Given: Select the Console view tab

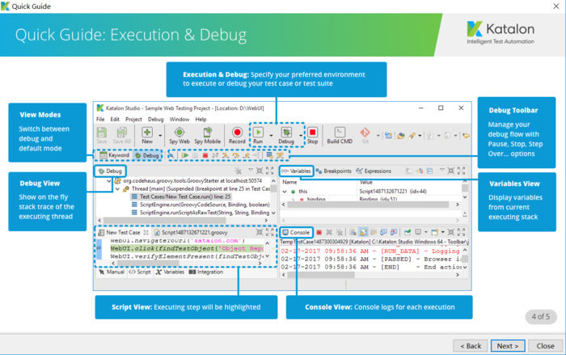Looking at the screenshot, I should point(296,232).
